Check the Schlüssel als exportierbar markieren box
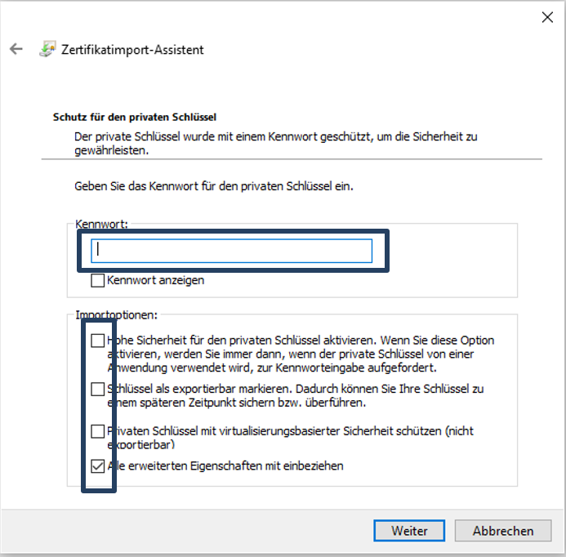Viewport: 566px width, 557px height. coord(98,390)
